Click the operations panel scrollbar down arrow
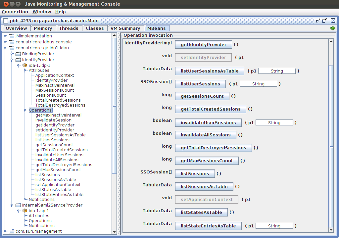Viewport: 339px width, 238px height. pos(331,230)
